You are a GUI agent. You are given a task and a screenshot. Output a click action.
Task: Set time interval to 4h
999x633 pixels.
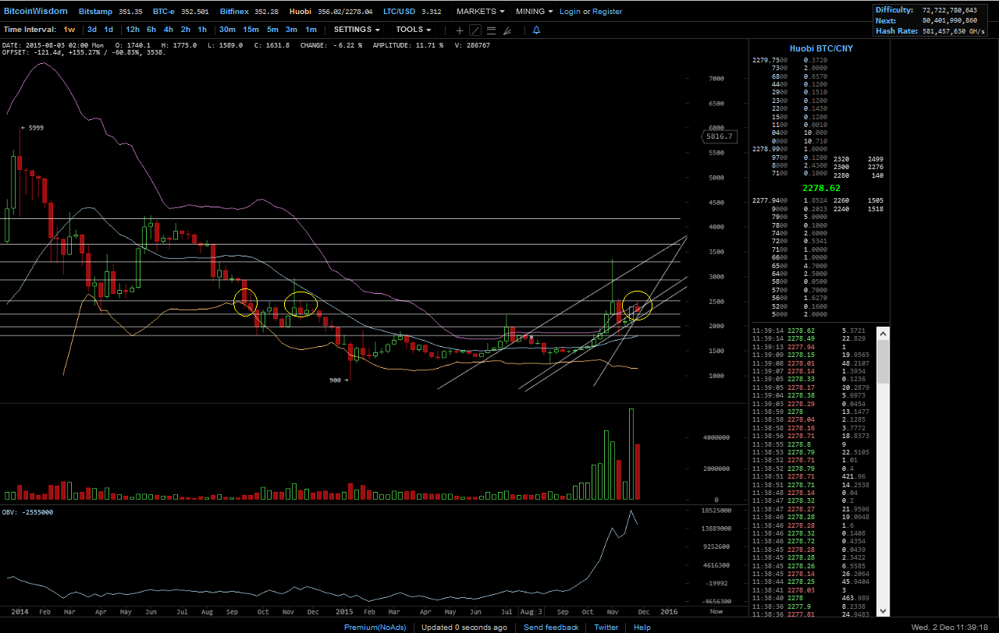click(169, 30)
